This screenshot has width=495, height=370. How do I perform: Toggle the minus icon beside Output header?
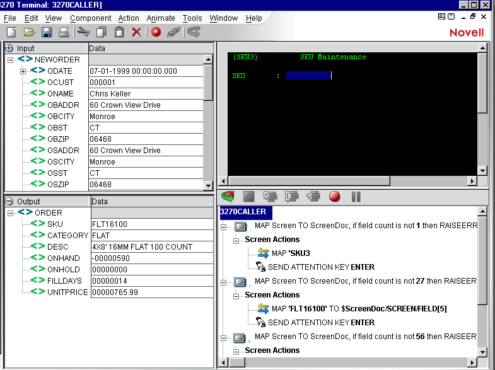point(9,202)
